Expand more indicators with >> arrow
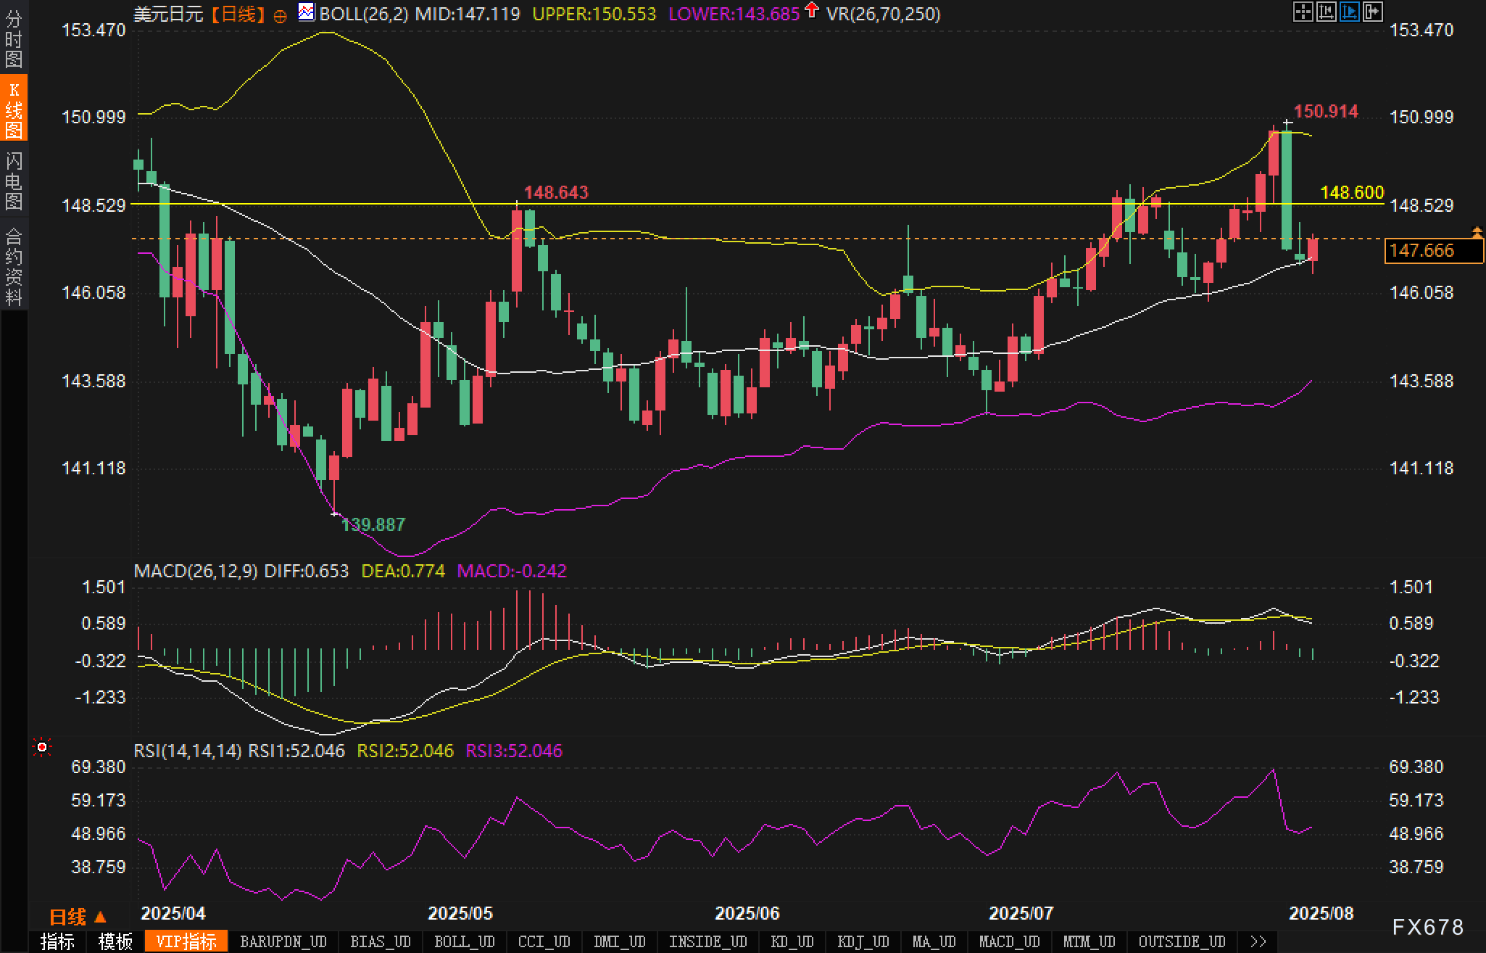The image size is (1486, 953). coord(1258,941)
